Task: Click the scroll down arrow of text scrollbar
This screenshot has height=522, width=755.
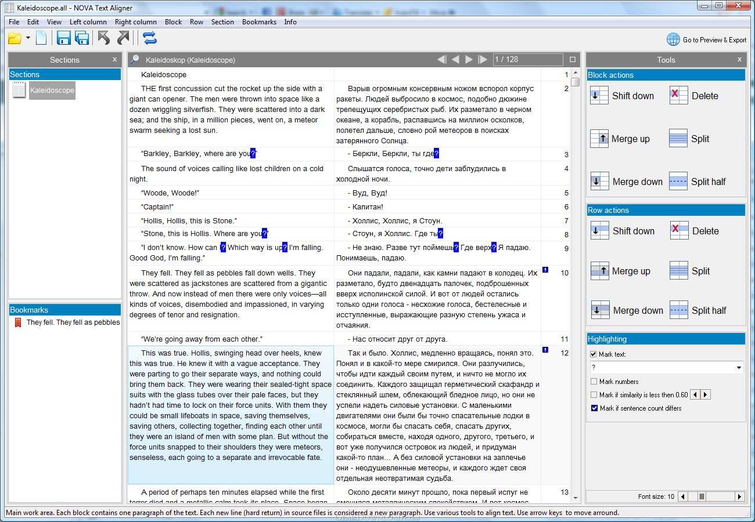Action: (x=576, y=498)
